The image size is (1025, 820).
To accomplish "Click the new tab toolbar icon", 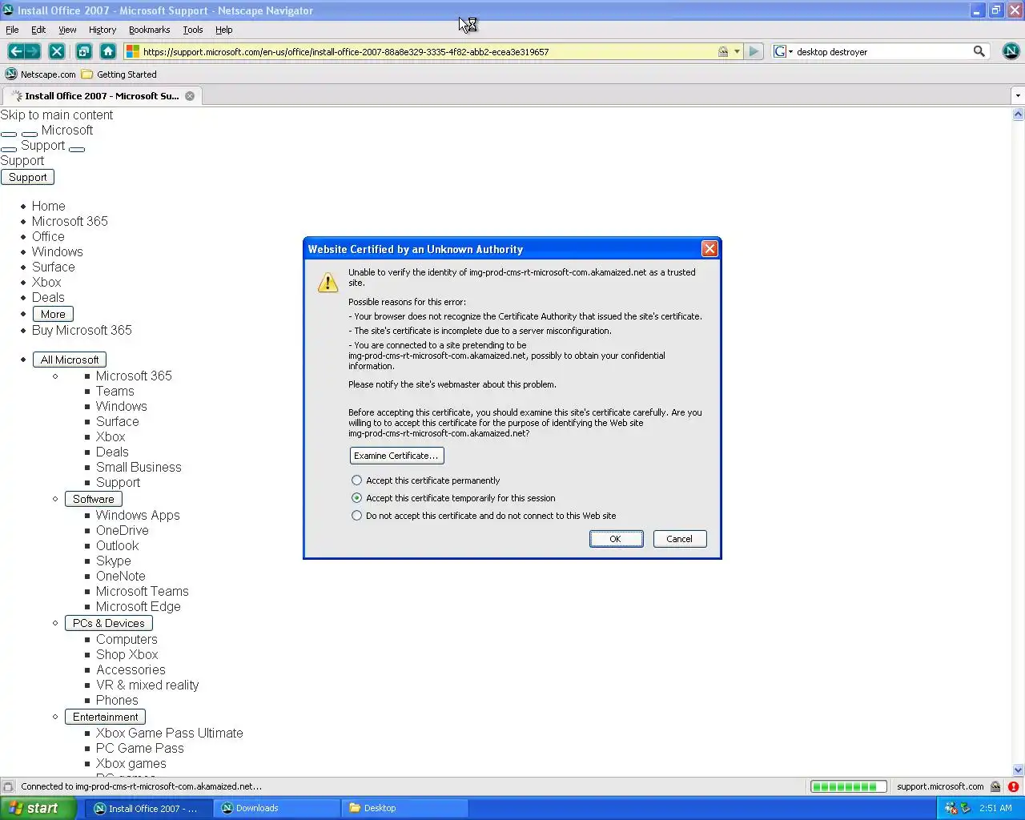I will [x=83, y=51].
